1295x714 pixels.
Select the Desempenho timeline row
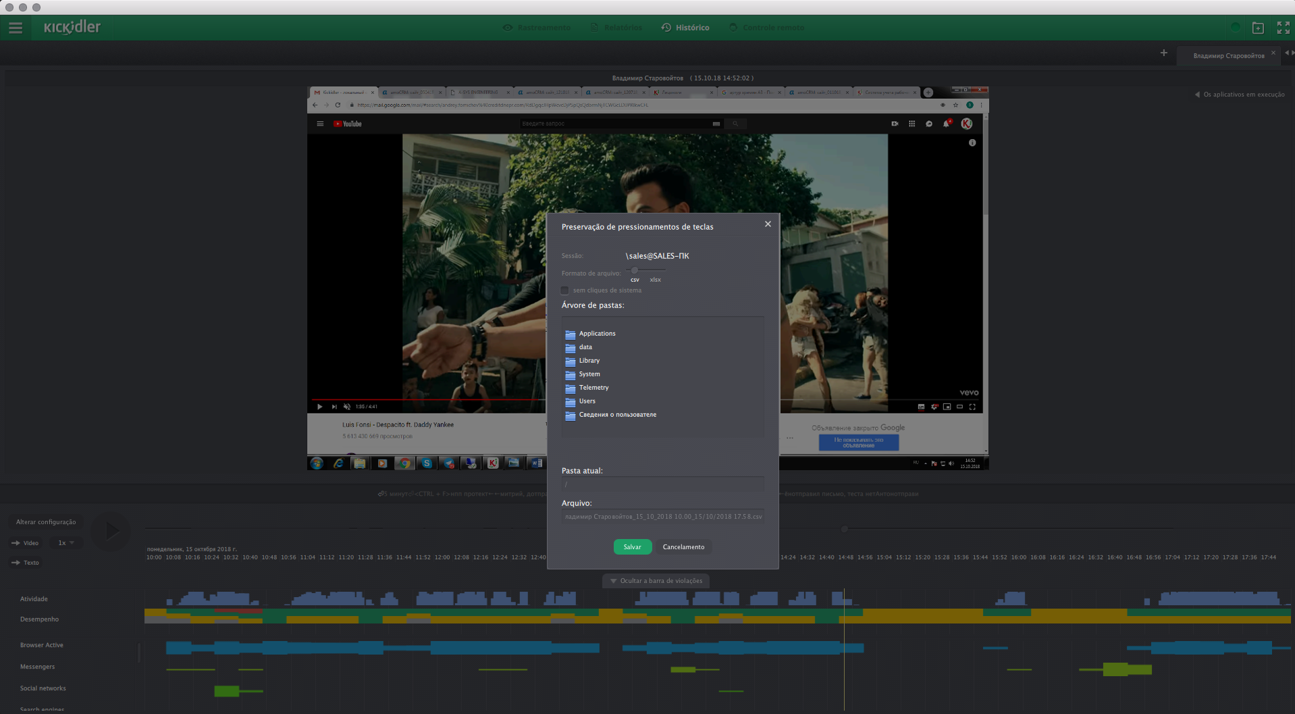[39, 619]
